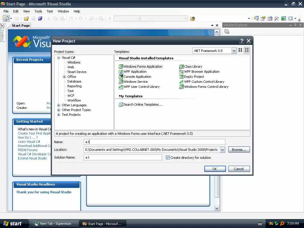Open the Extend Visual Studio link
The image size is (304, 228).
click(32, 159)
